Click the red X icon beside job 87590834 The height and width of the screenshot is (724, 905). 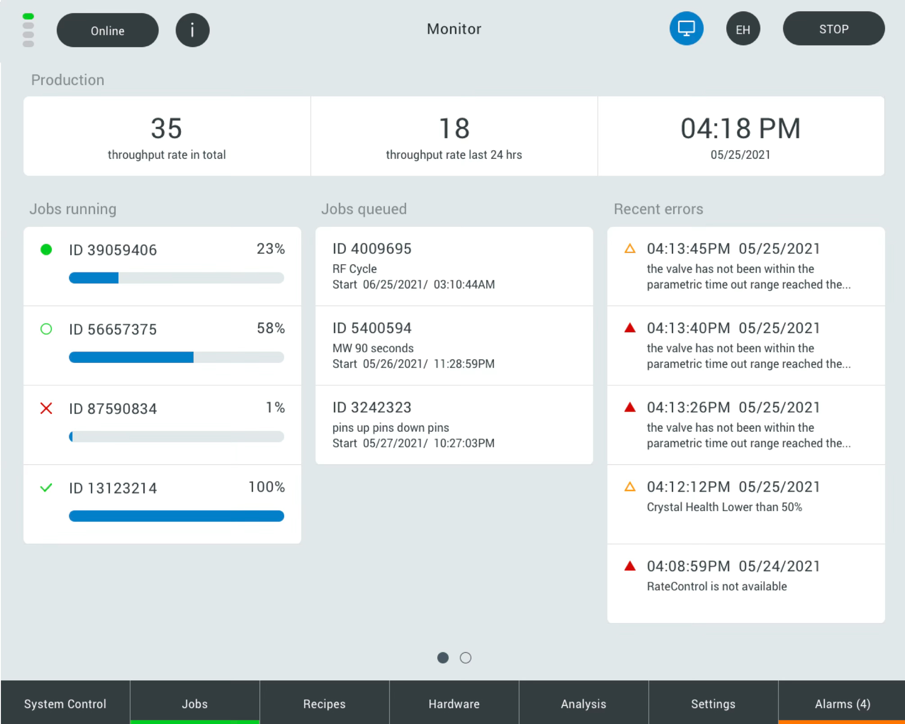(46, 408)
